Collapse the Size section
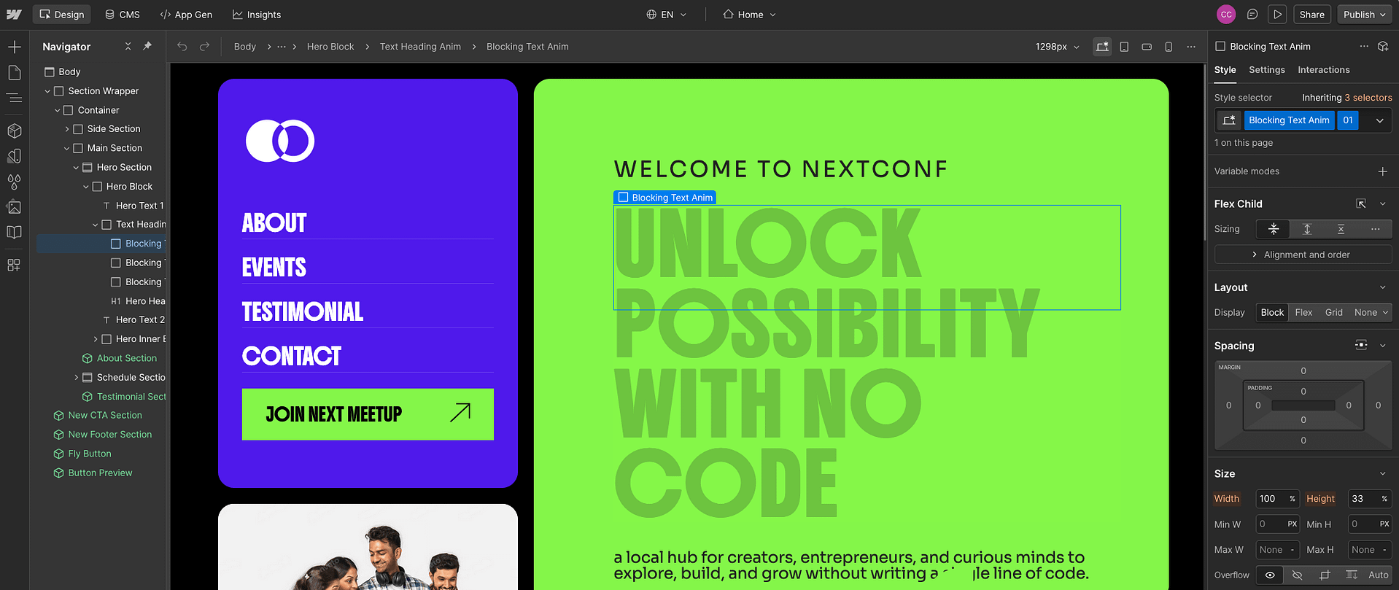 point(1382,474)
